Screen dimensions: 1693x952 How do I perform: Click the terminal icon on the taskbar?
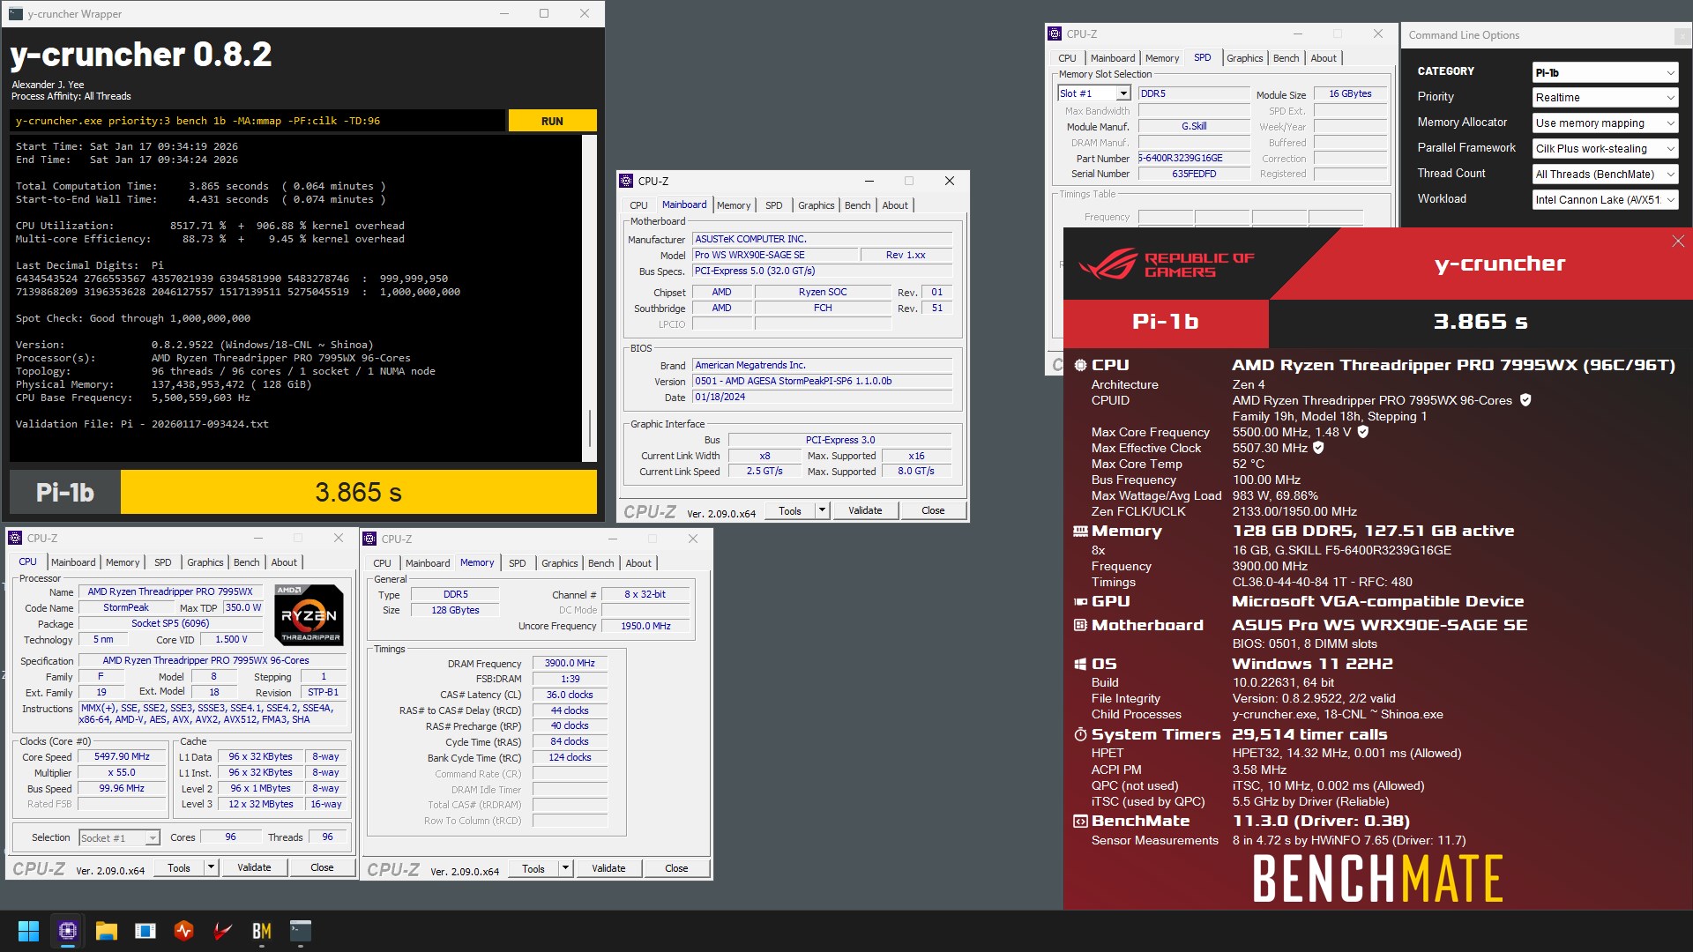(301, 931)
